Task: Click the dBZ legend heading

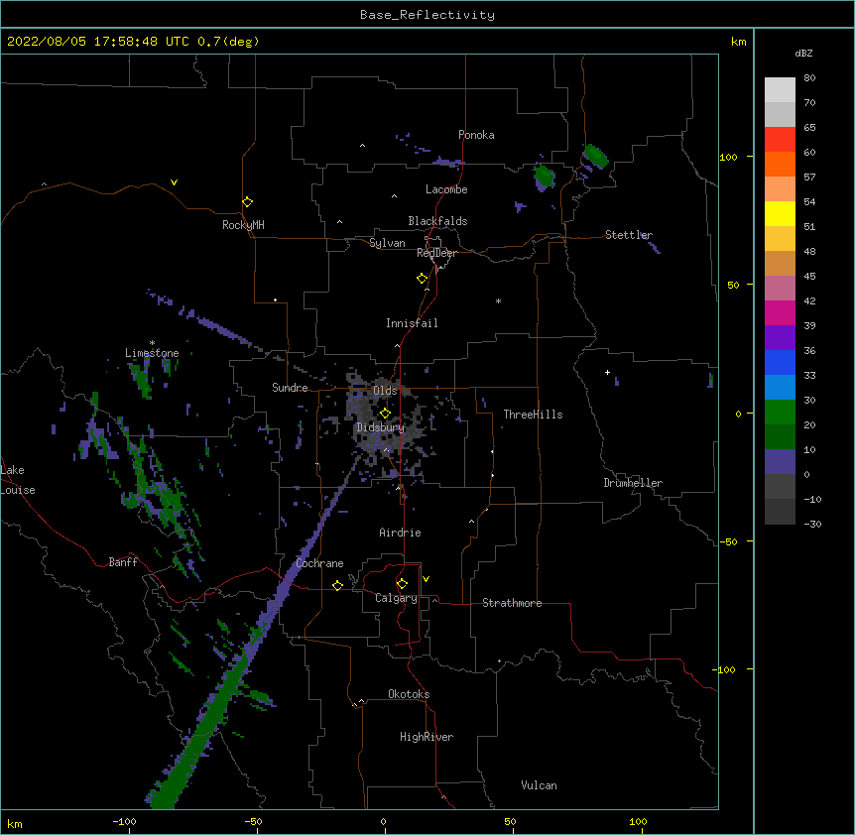Action: click(x=803, y=53)
